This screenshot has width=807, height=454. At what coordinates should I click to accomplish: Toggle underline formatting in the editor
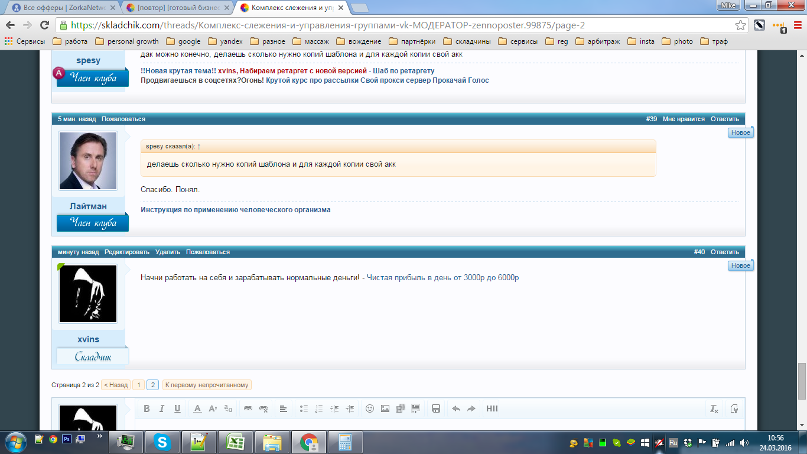point(177,408)
